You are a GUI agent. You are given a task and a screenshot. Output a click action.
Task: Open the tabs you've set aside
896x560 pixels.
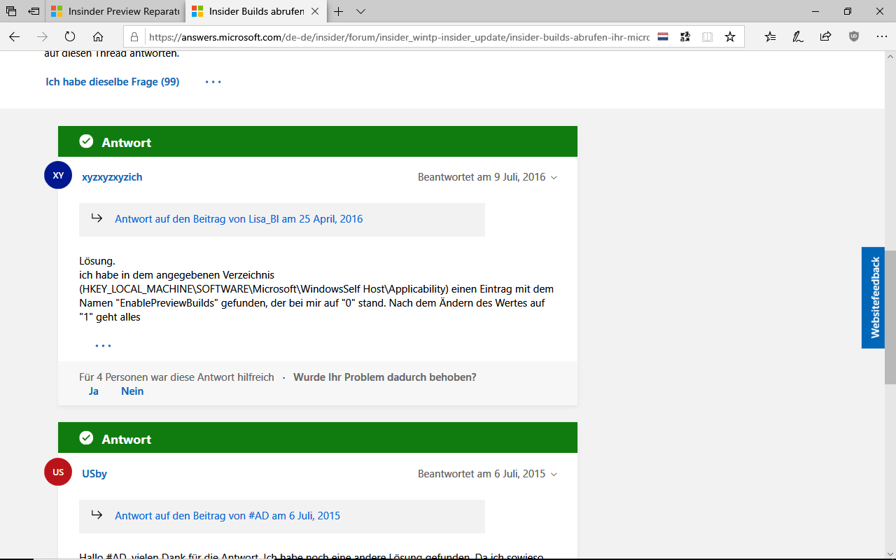tap(11, 11)
